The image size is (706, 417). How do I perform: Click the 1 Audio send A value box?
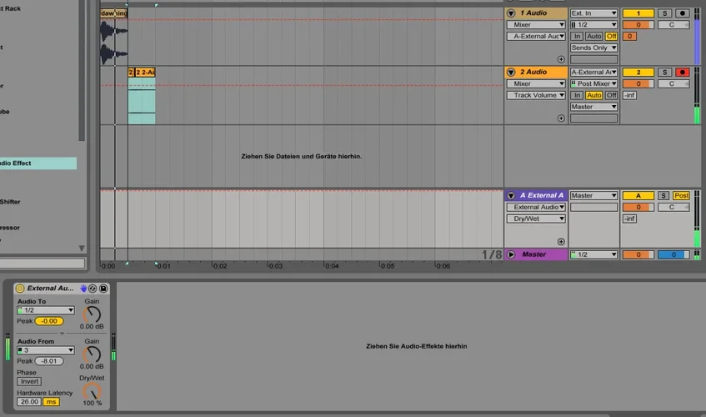(629, 36)
